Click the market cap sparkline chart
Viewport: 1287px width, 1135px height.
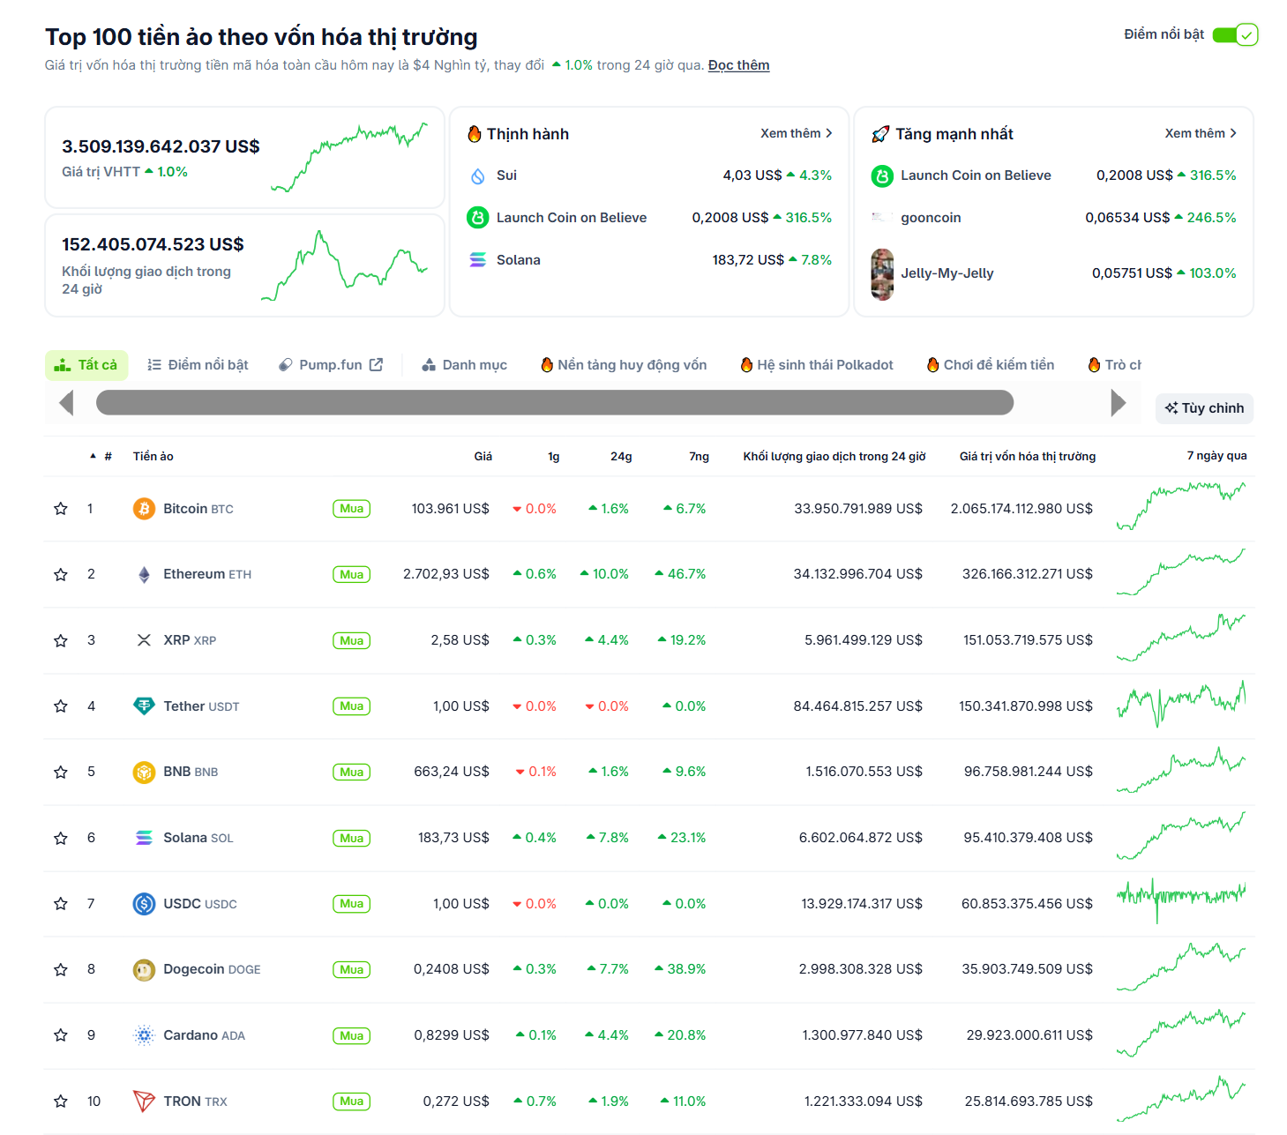pyautogui.click(x=349, y=157)
